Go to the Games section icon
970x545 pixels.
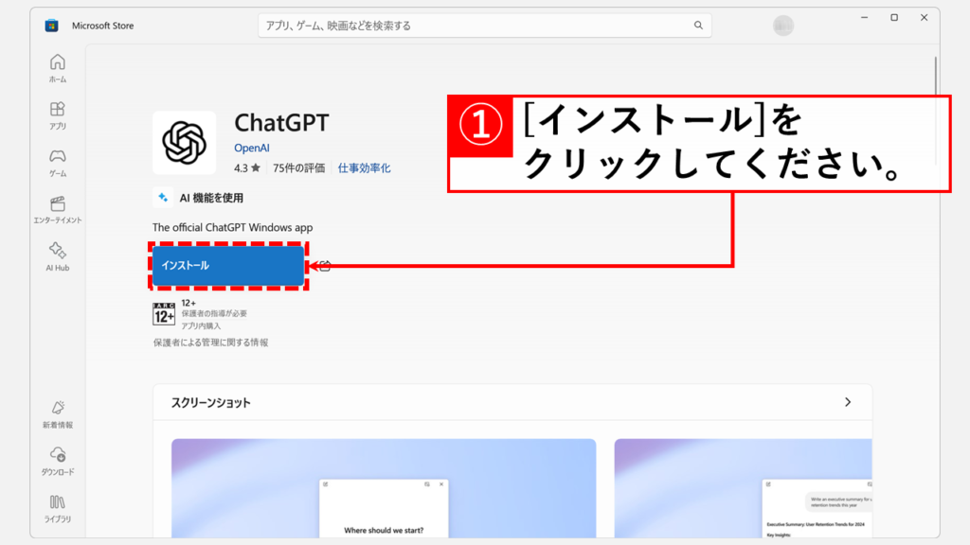(58, 156)
